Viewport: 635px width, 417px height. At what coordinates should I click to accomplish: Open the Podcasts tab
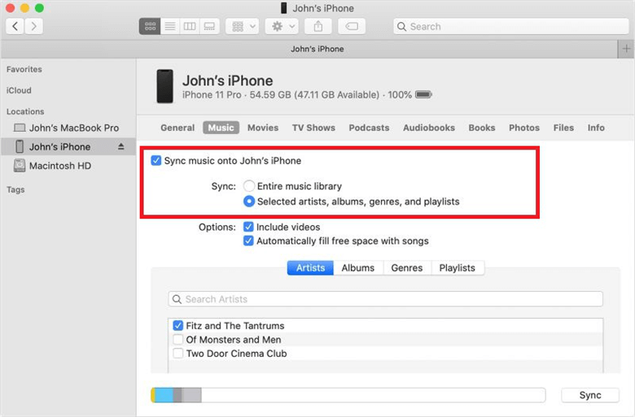pyautogui.click(x=369, y=128)
